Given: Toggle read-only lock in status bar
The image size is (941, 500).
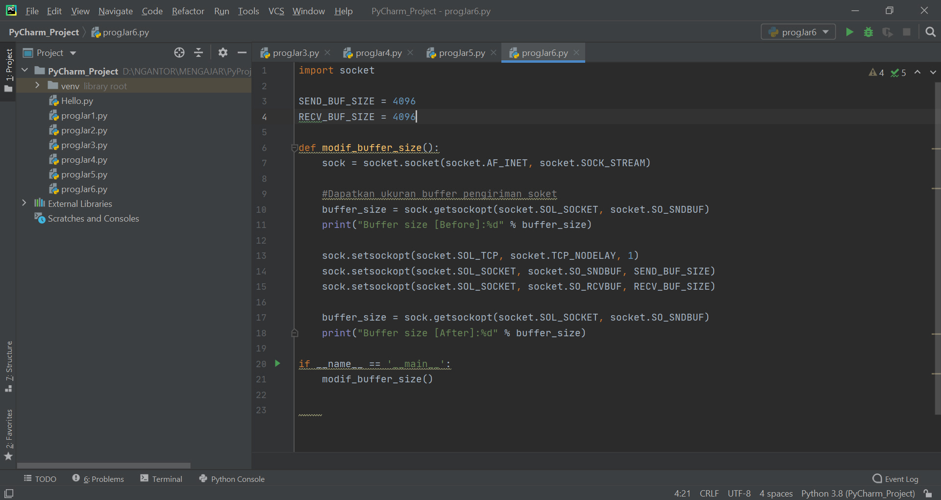Looking at the screenshot, I should (927, 493).
